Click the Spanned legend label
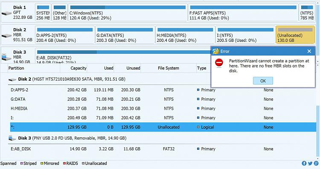Viewport: 320px width, 169px height. pos(8,163)
